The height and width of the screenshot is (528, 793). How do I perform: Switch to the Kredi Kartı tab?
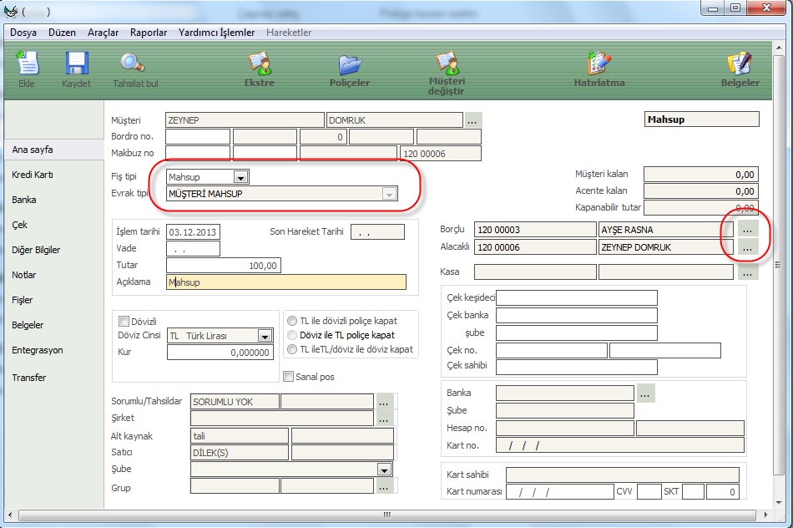tap(33, 175)
